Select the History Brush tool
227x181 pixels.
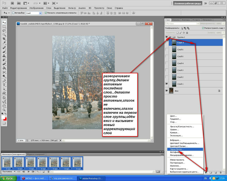(x=4, y=60)
